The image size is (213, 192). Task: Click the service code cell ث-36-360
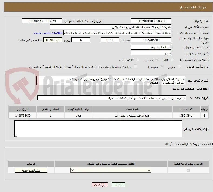click(187, 116)
